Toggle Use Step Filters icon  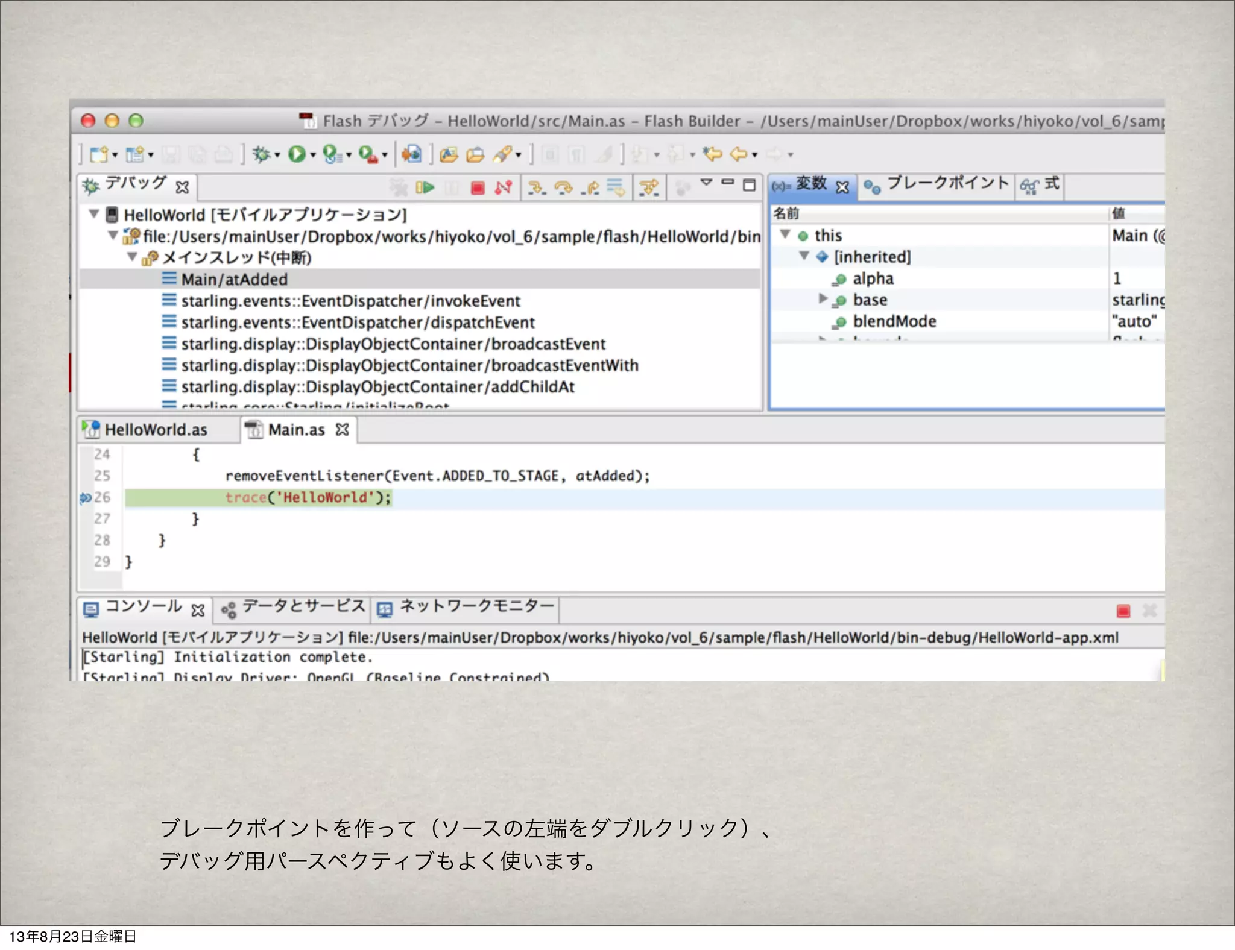[x=649, y=188]
